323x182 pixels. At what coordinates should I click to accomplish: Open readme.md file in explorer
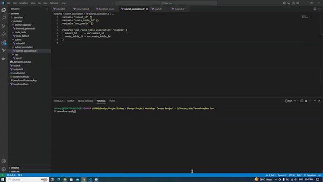[29, 73]
